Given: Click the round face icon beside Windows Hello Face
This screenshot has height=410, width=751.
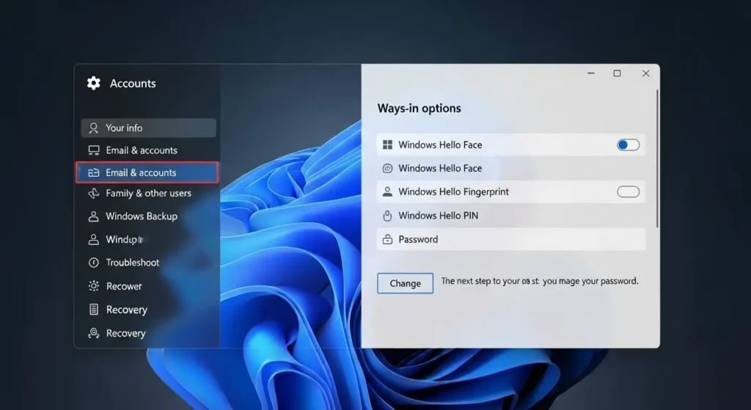Looking at the screenshot, I should pyautogui.click(x=387, y=168).
